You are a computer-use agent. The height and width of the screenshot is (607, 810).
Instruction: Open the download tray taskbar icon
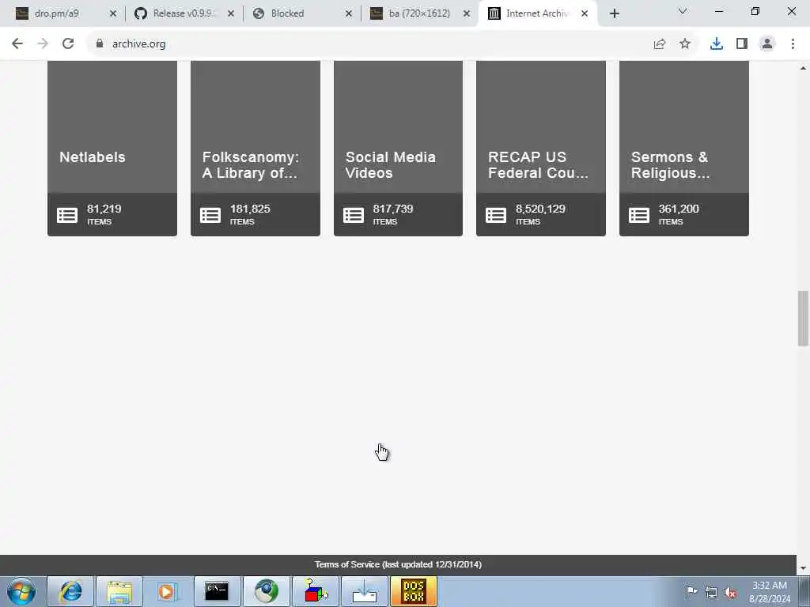coord(365,591)
